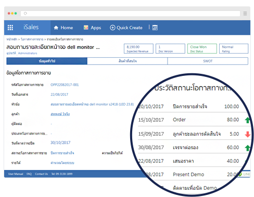Open the User Manual footer link

(x=16, y=174)
